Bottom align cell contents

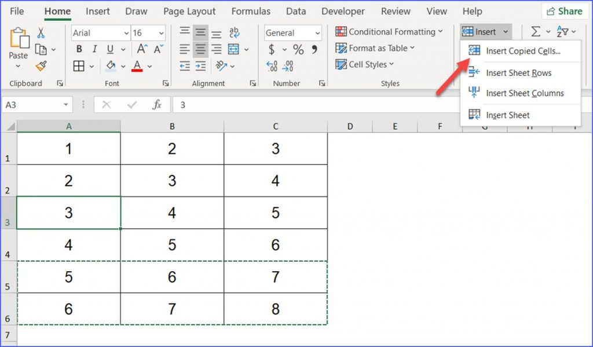(x=217, y=34)
